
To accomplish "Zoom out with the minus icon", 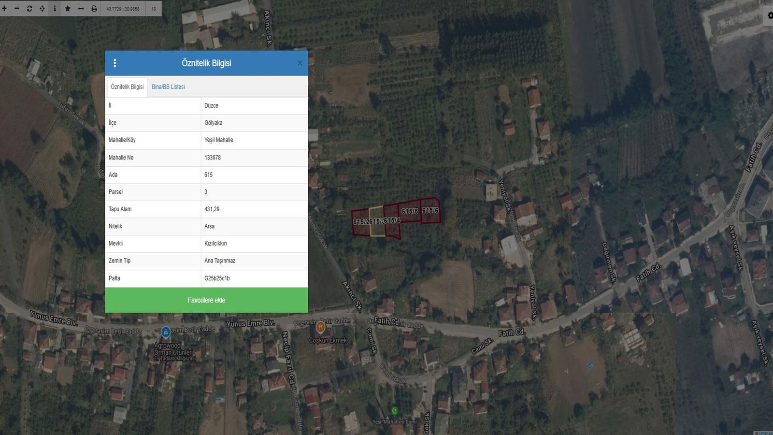I will pos(17,9).
